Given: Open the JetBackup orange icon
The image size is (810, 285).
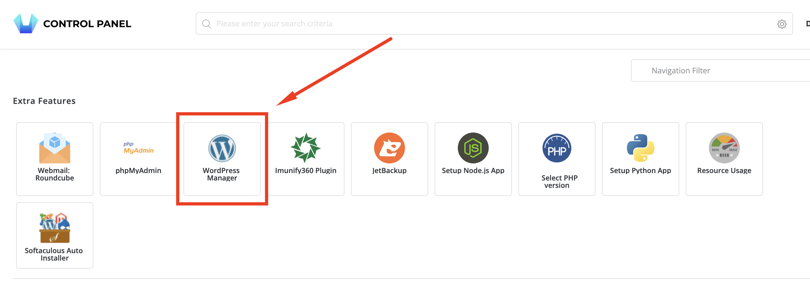Looking at the screenshot, I should (x=389, y=148).
